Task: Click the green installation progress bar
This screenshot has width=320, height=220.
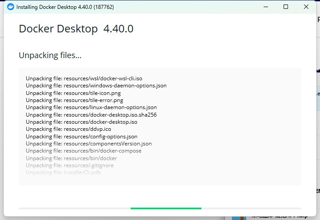Action: [166, 208]
